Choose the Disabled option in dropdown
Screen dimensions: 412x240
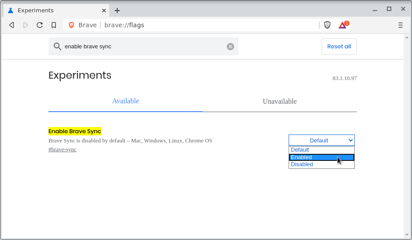click(x=321, y=164)
